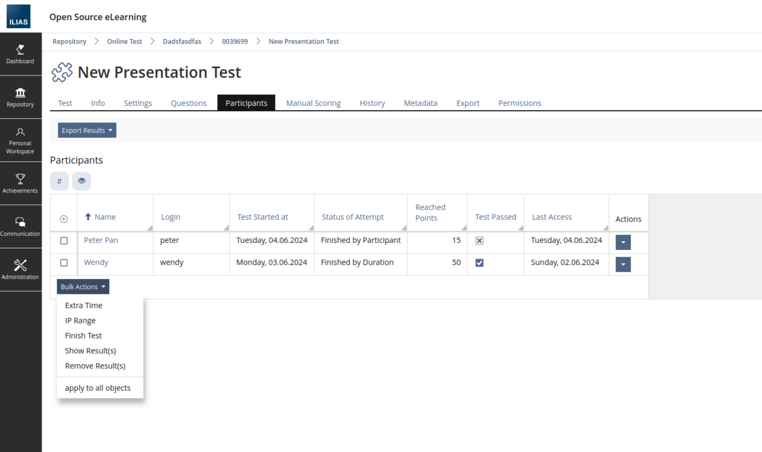762x452 pixels.
Task: Choose Finish Test from Bulk Actions menu
Action: [83, 335]
